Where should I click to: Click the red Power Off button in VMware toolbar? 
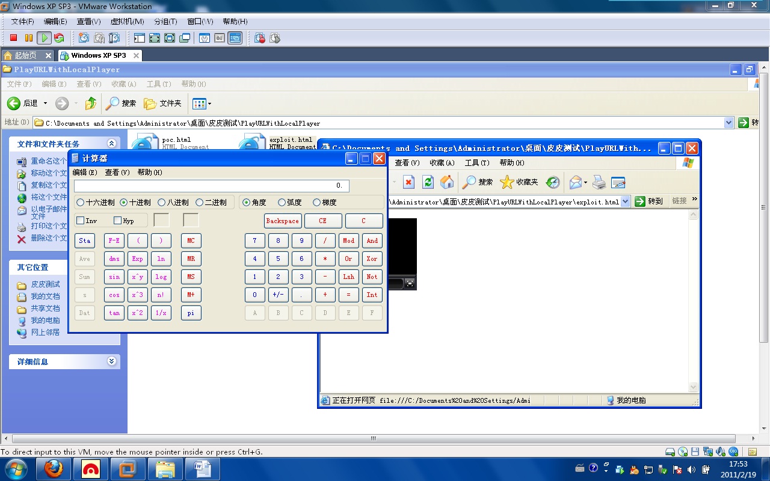pos(13,38)
